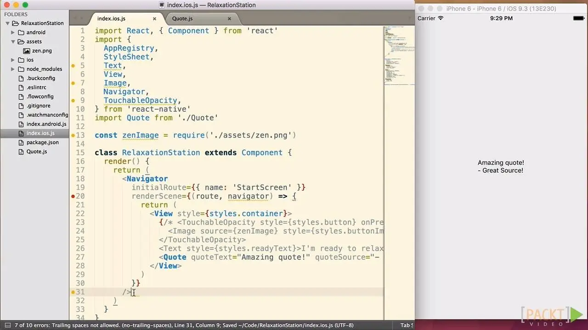Click 'TouchableOpacity,' on line 9
Viewport: 588px width, 330px height.
pyautogui.click(x=142, y=100)
